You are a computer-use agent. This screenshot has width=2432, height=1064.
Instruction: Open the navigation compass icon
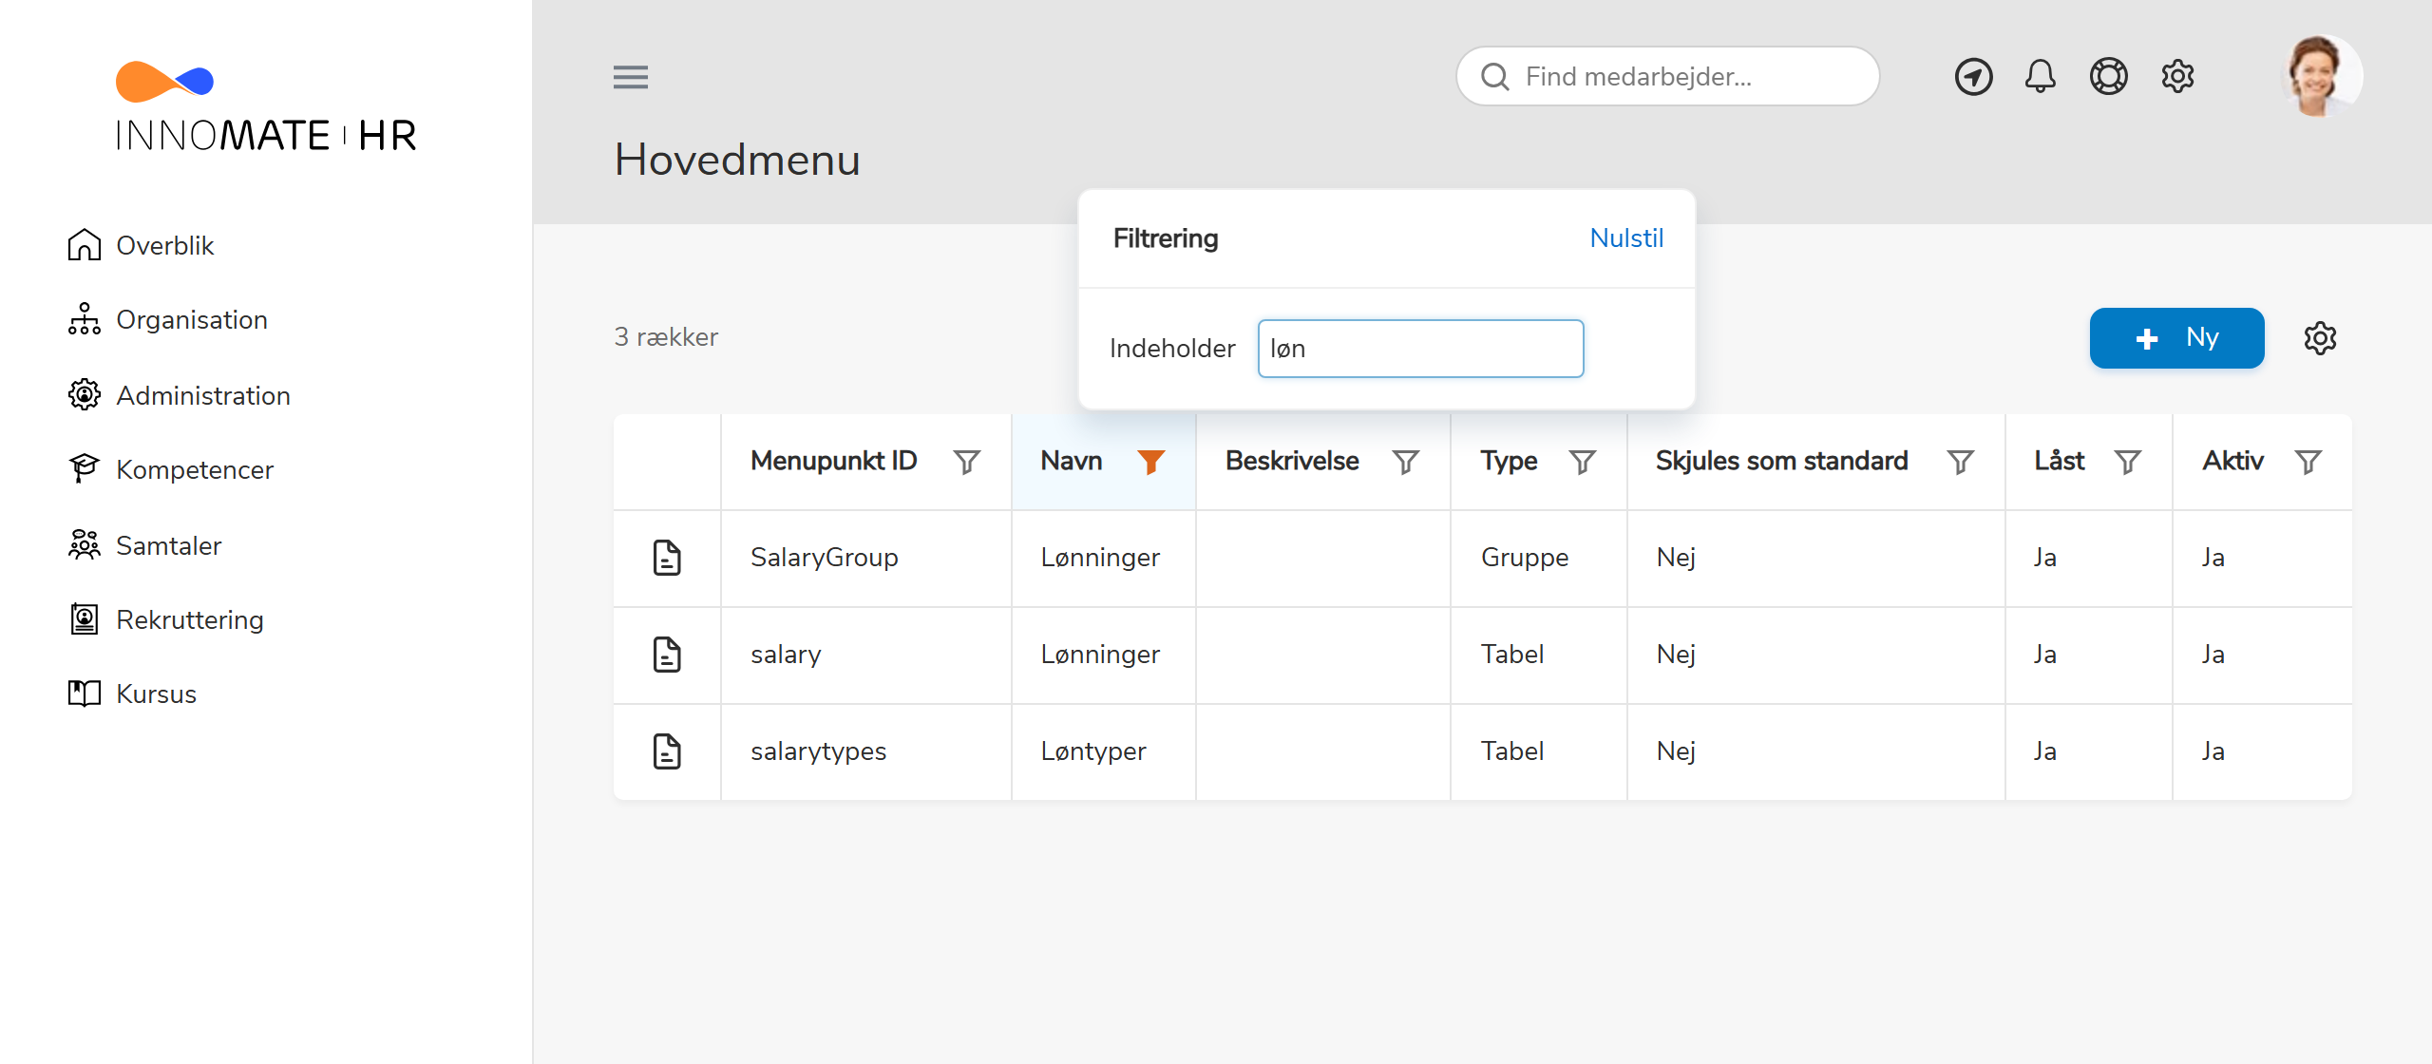click(x=1973, y=77)
